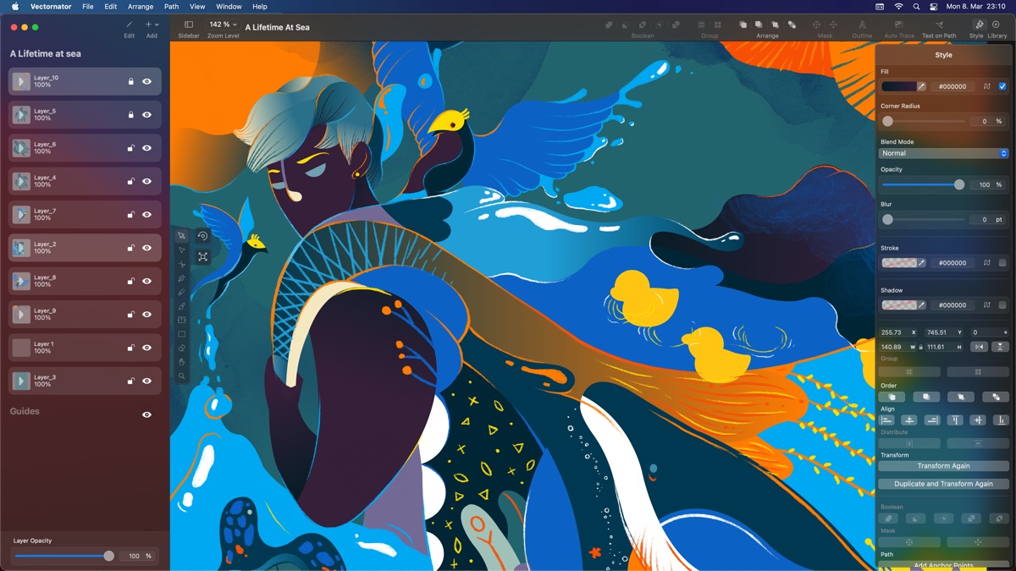1016x571 pixels.
Task: Toggle Guides visibility eye
Action: 146,415
